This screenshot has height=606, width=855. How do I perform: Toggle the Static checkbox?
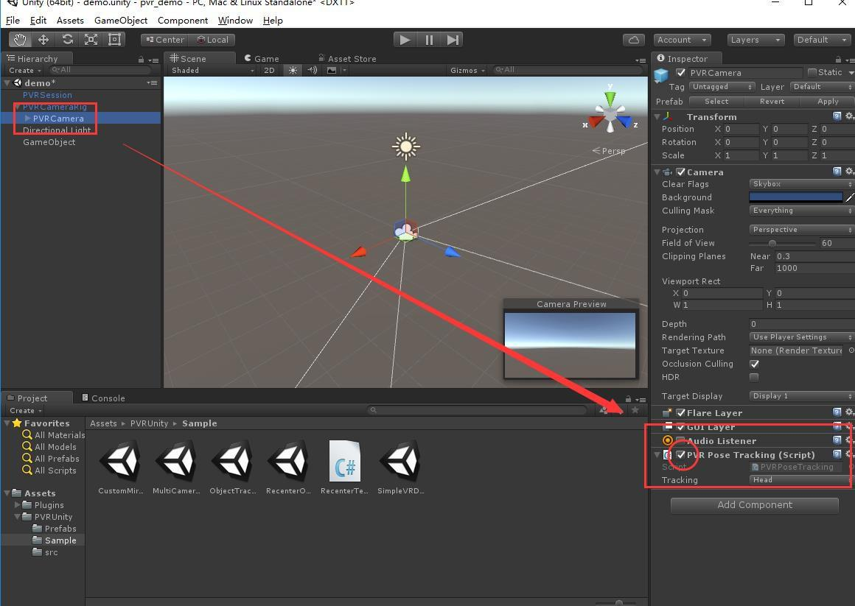click(812, 72)
